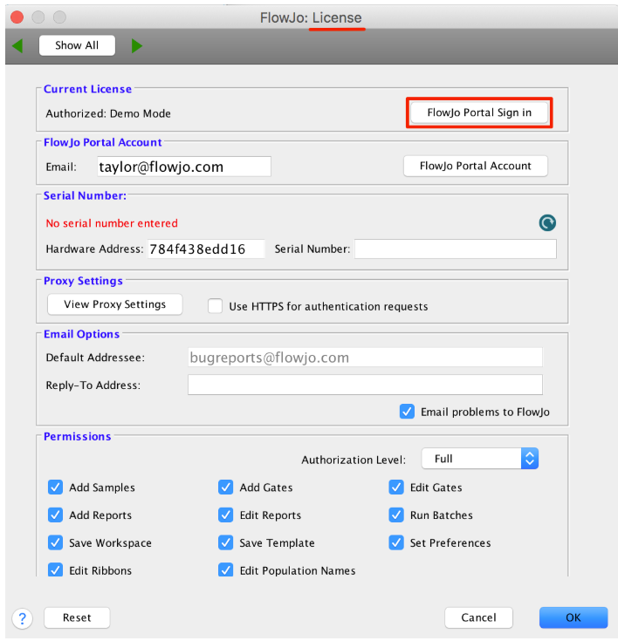This screenshot has width=618, height=641.
Task: Click the Hardware Address field
Action: tap(206, 249)
